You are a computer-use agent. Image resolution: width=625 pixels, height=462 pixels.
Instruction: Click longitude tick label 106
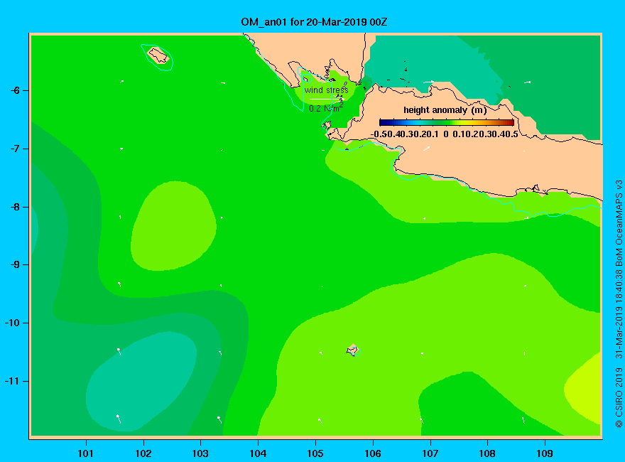point(373,453)
